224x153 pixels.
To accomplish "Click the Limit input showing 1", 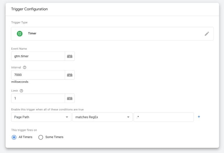I will coord(38,98).
